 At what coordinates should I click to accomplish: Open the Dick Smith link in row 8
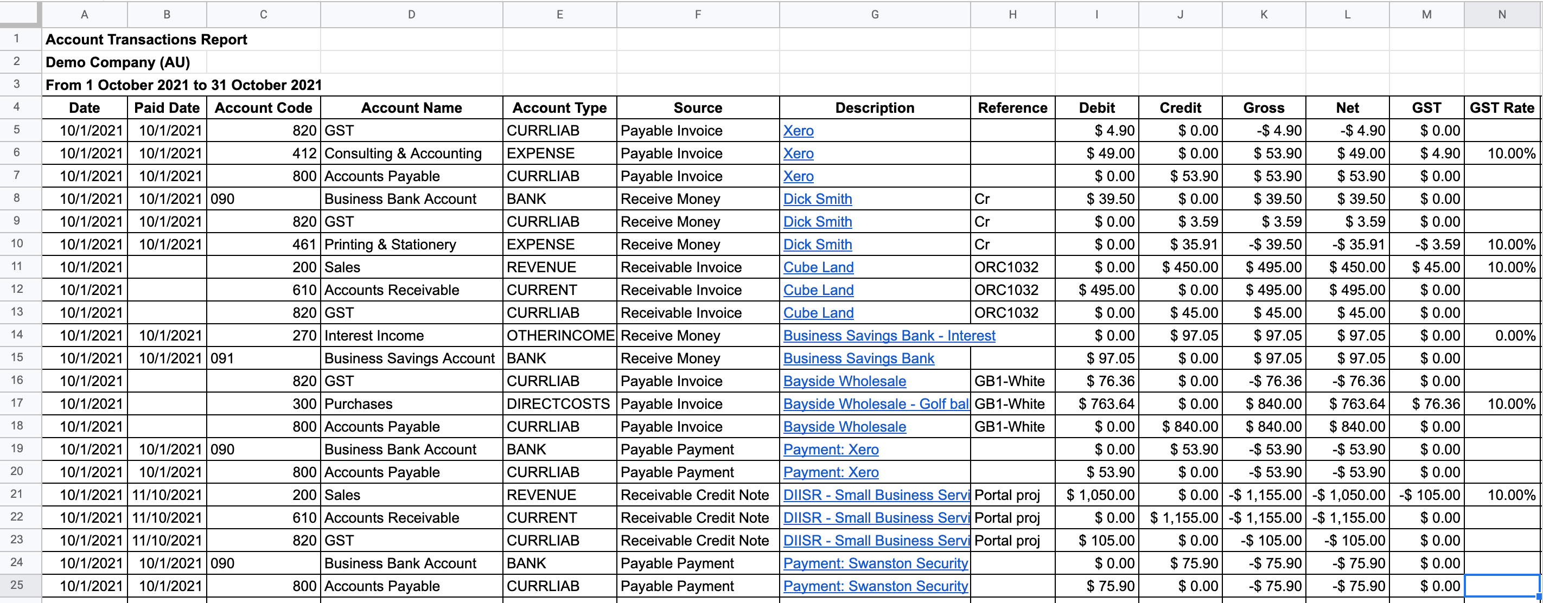coord(817,199)
